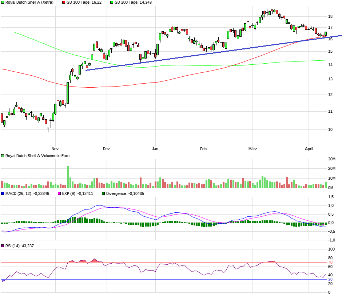
Task: Click the price axis value 17
Action: pos(330,28)
